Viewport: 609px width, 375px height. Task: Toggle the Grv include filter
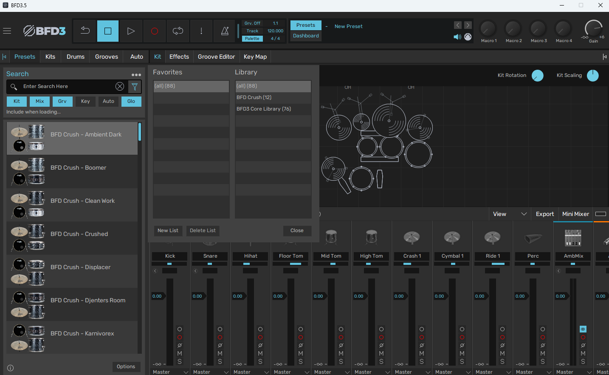(62, 101)
